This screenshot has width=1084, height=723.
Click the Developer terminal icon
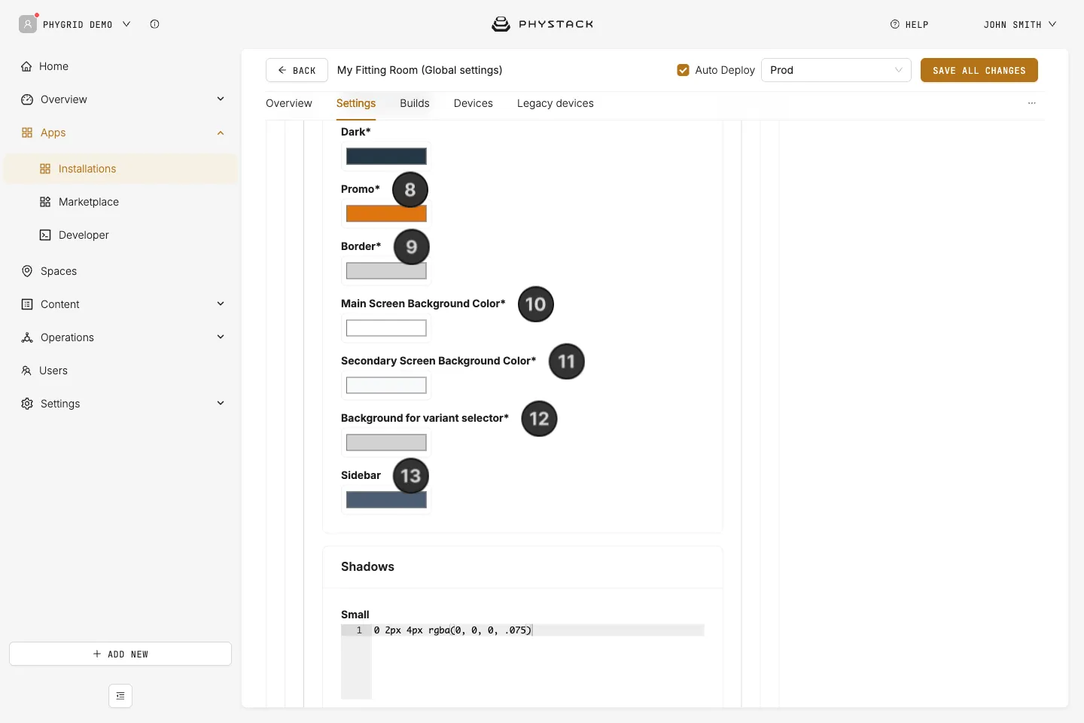[45, 235]
